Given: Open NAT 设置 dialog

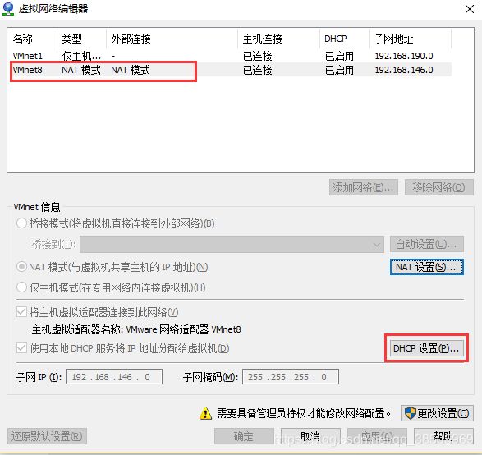Looking at the screenshot, I should click(427, 267).
